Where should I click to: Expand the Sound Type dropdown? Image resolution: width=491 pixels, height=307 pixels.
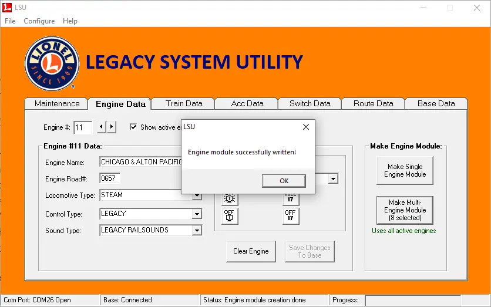point(197,230)
